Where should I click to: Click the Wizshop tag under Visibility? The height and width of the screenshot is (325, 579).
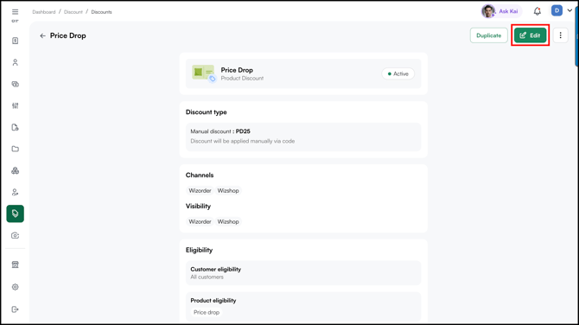pyautogui.click(x=228, y=221)
